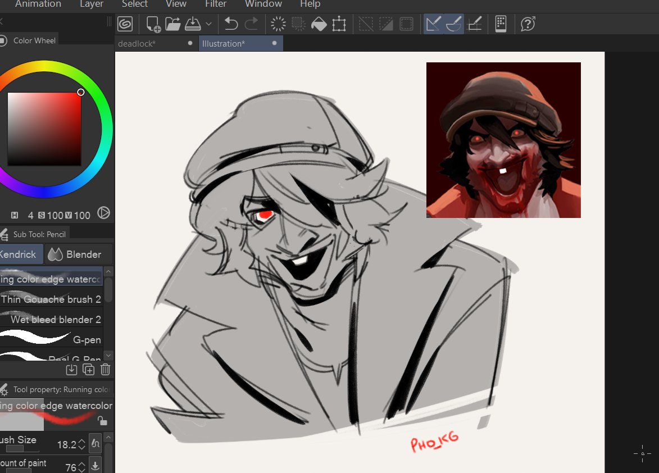
Task: Click duplicate sub tool icon
Action: coord(88,370)
